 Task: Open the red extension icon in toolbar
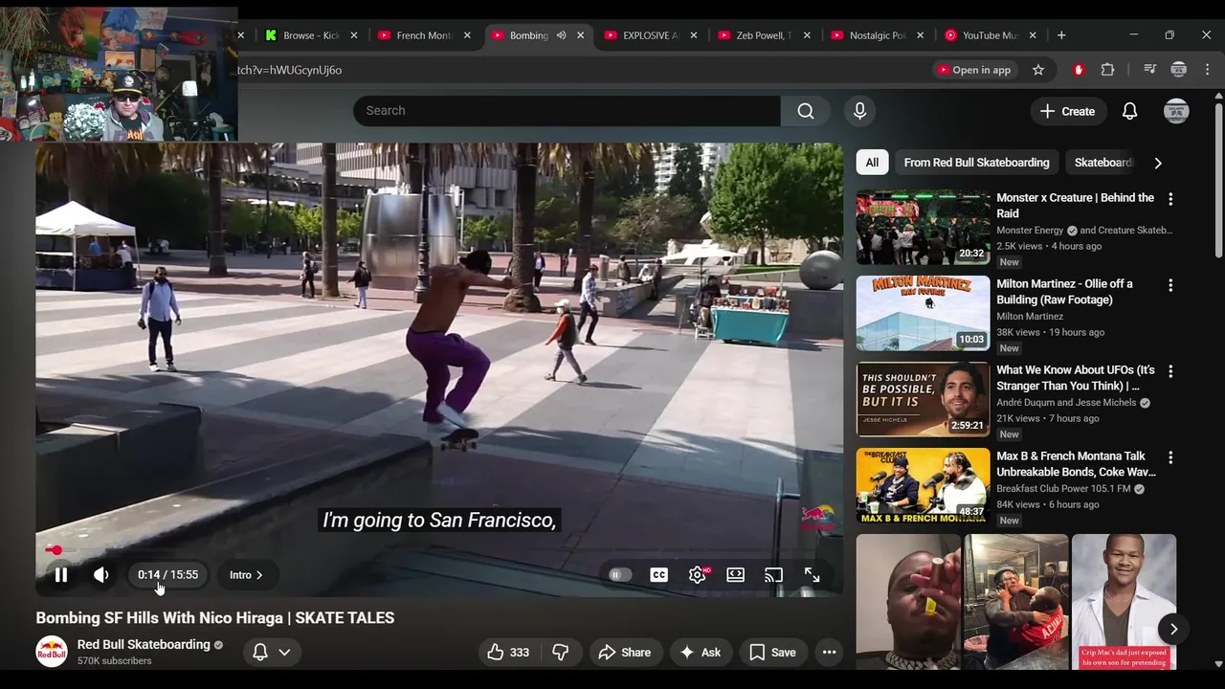coord(1079,70)
